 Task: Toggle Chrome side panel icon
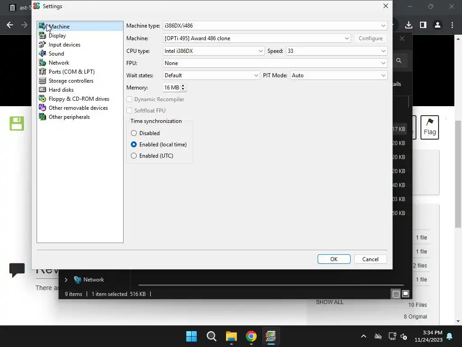click(x=423, y=25)
